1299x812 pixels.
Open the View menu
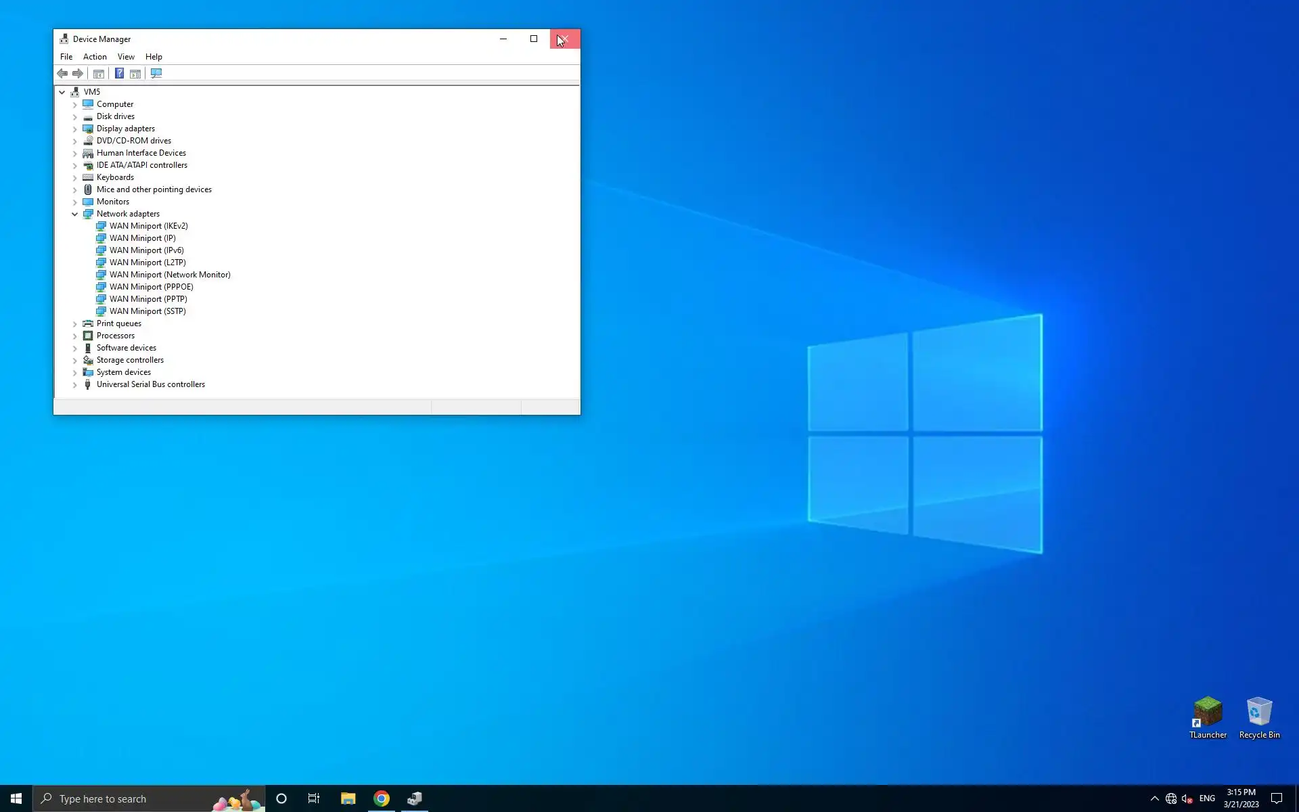click(126, 57)
